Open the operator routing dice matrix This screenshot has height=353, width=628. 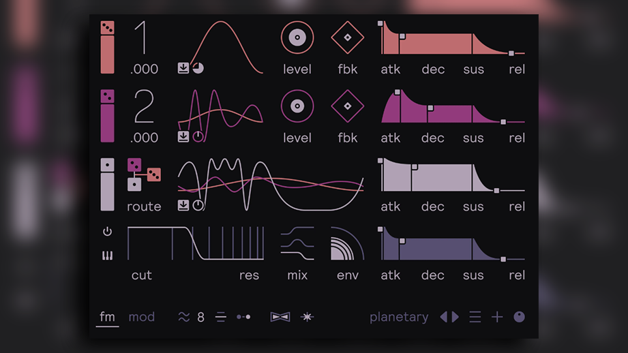[144, 175]
